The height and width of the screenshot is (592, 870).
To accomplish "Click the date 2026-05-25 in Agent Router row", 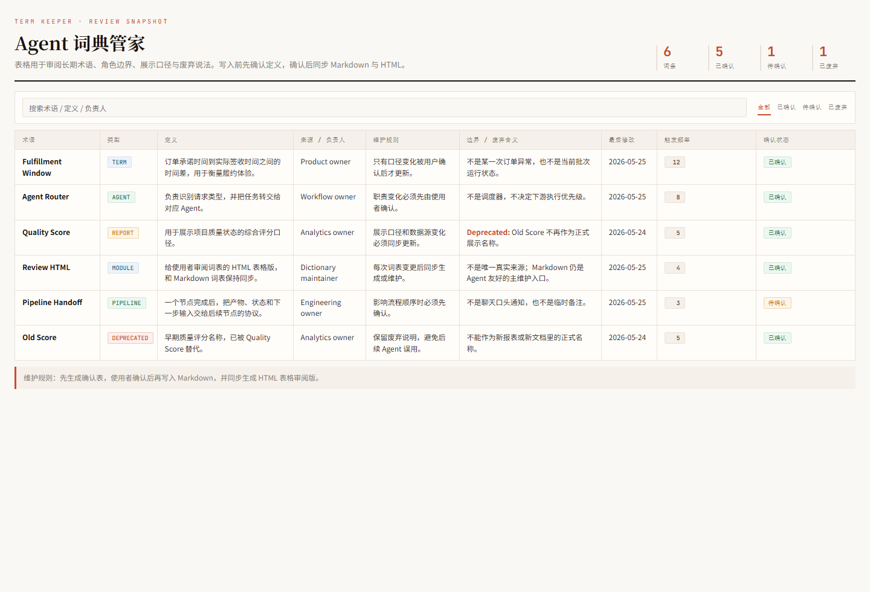I will [627, 197].
